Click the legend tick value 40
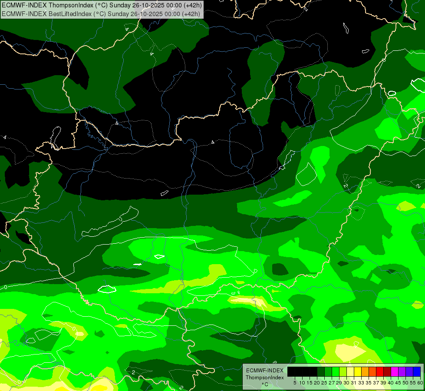This screenshot has height=391, width=425. pyautogui.click(x=391, y=383)
